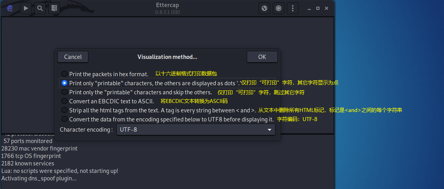The width and height of the screenshot is (444, 189).
Task: Select convert encoding to UTF8 option
Action: pyautogui.click(x=168, y=119)
